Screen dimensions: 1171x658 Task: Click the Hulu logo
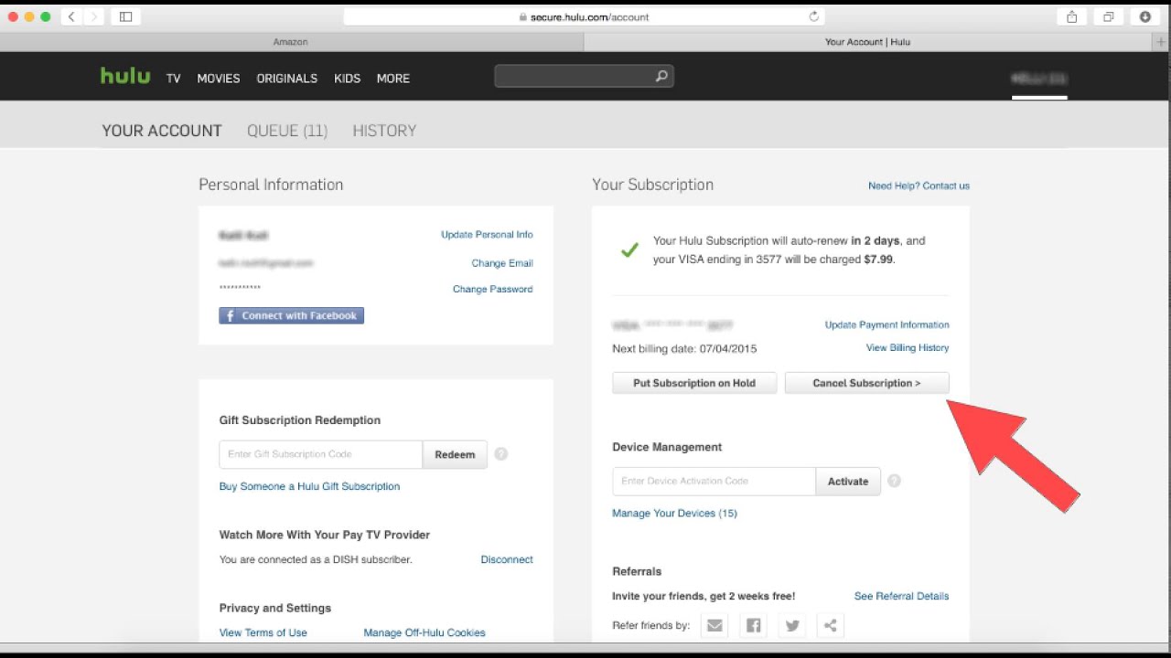coord(125,76)
